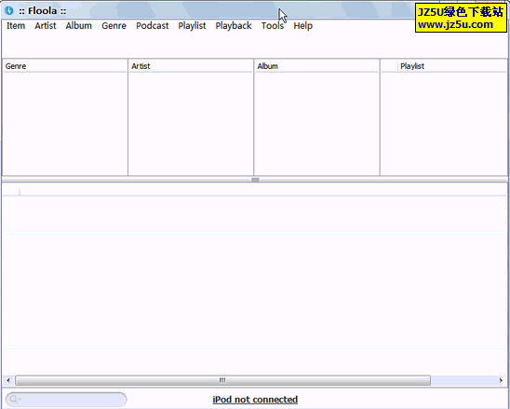Click the pane splitter grip handle

point(255,180)
